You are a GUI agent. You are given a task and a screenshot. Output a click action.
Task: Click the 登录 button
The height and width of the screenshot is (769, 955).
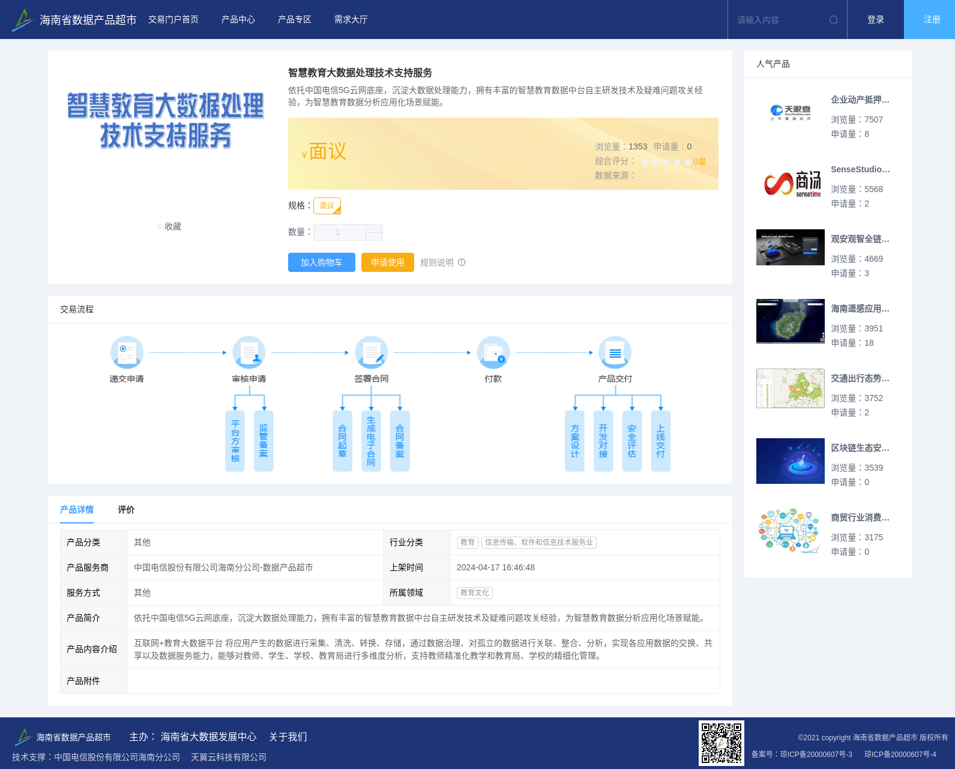tap(876, 20)
